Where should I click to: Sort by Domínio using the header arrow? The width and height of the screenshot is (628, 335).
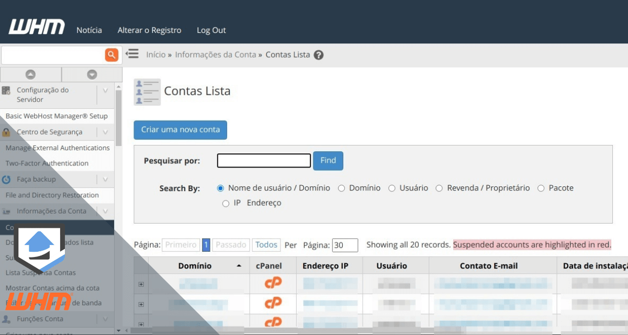tap(239, 266)
